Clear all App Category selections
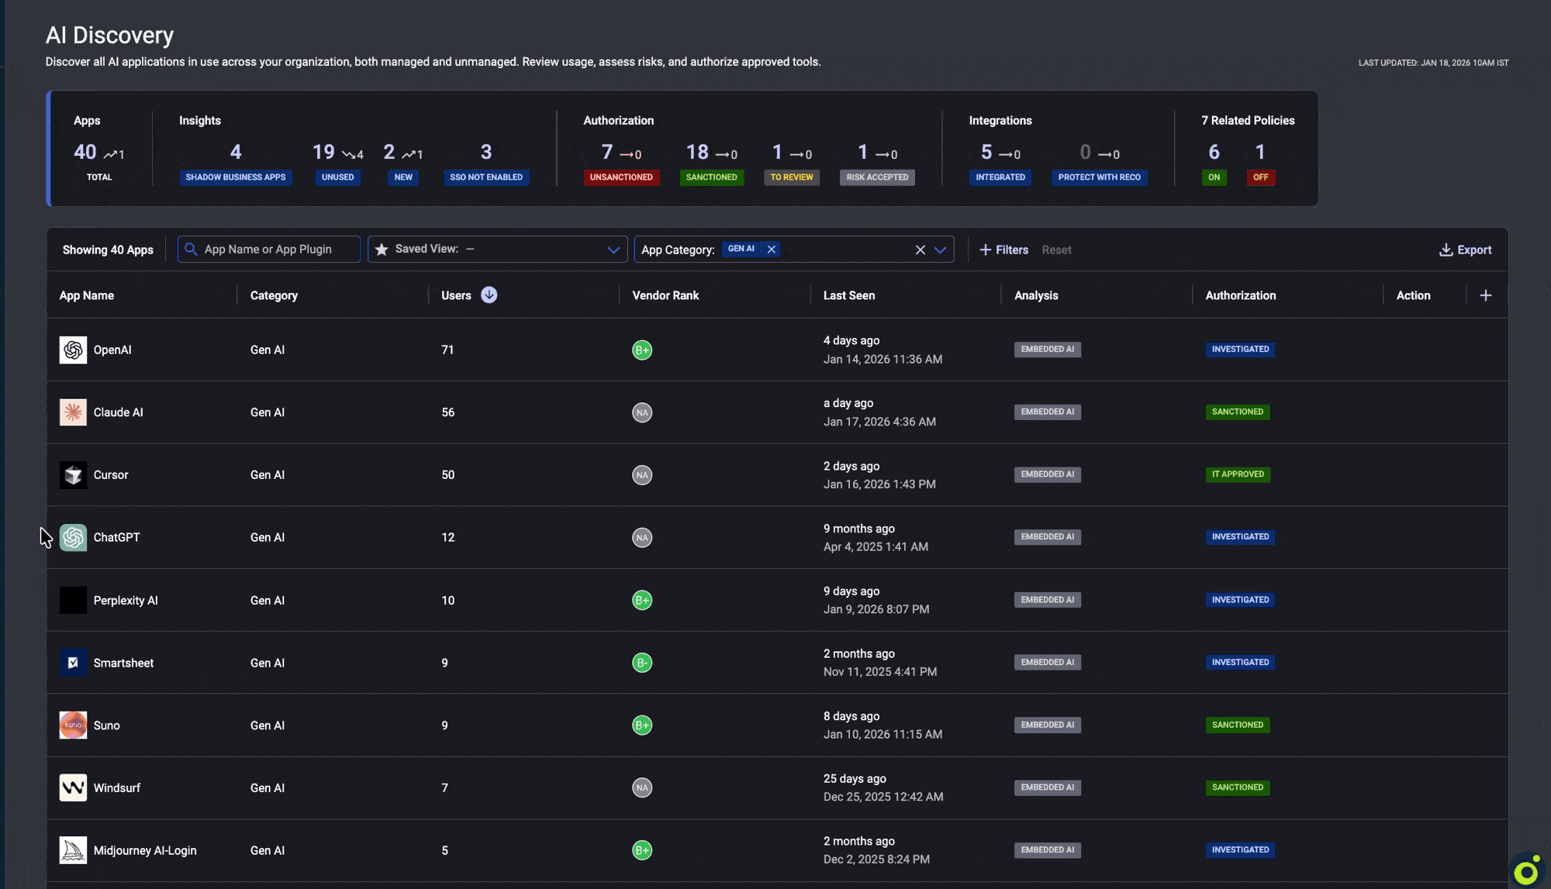This screenshot has width=1551, height=889. pos(920,250)
